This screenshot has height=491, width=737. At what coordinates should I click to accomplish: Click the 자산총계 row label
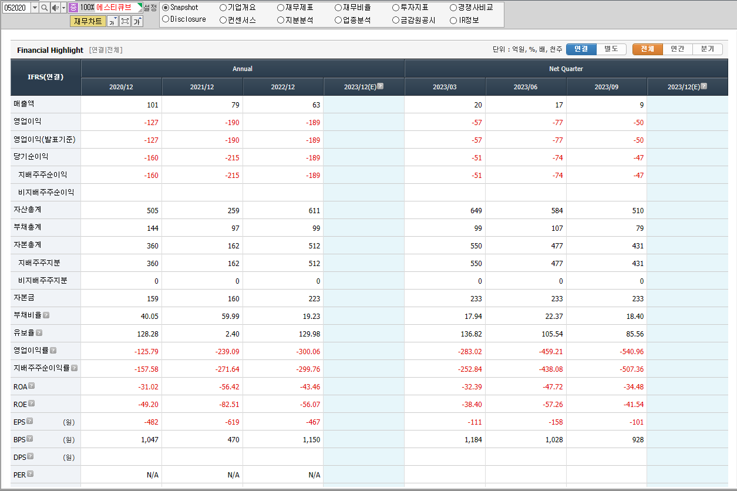[x=28, y=210]
